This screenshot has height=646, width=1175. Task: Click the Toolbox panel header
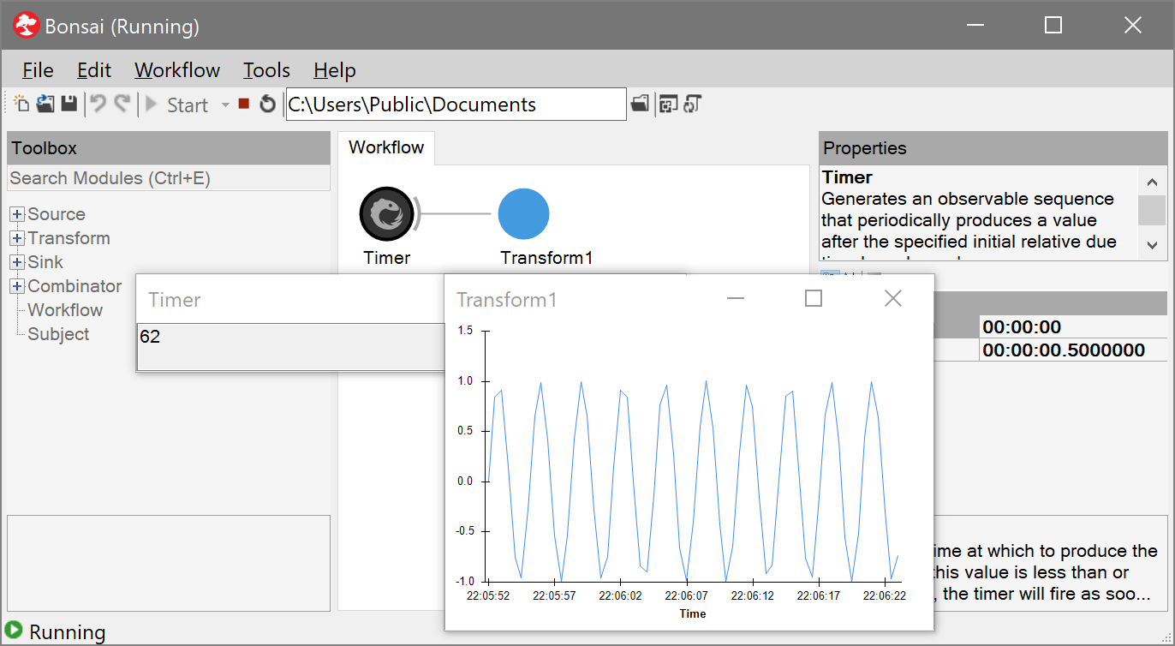[x=169, y=148]
